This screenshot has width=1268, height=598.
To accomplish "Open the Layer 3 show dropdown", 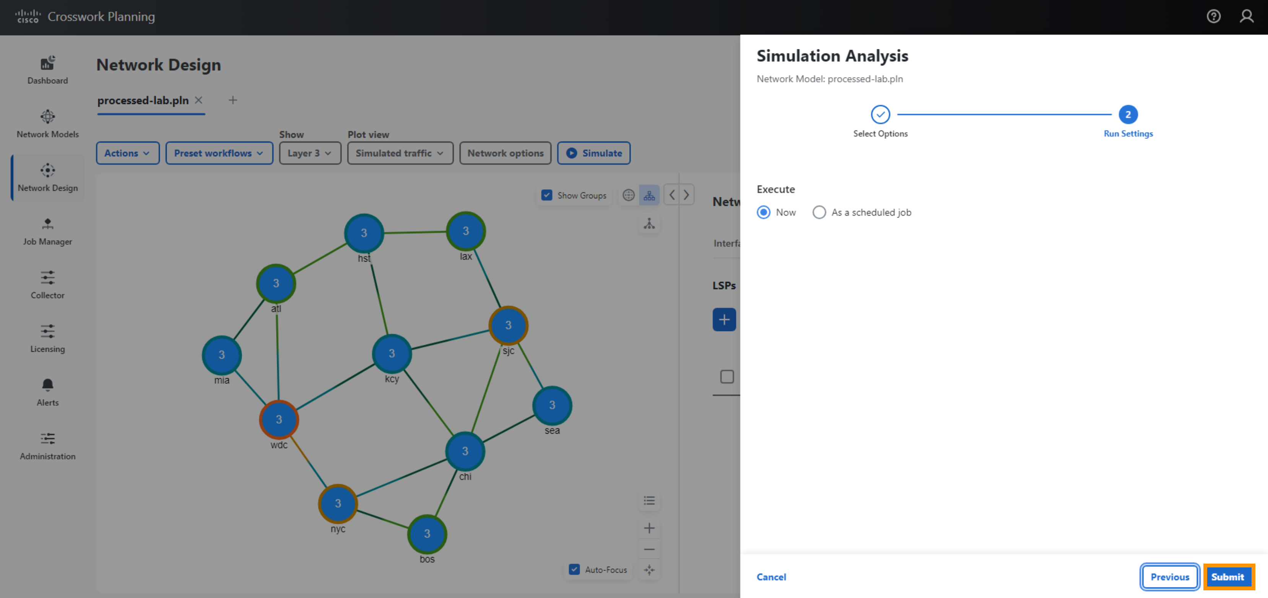I will 310,153.
